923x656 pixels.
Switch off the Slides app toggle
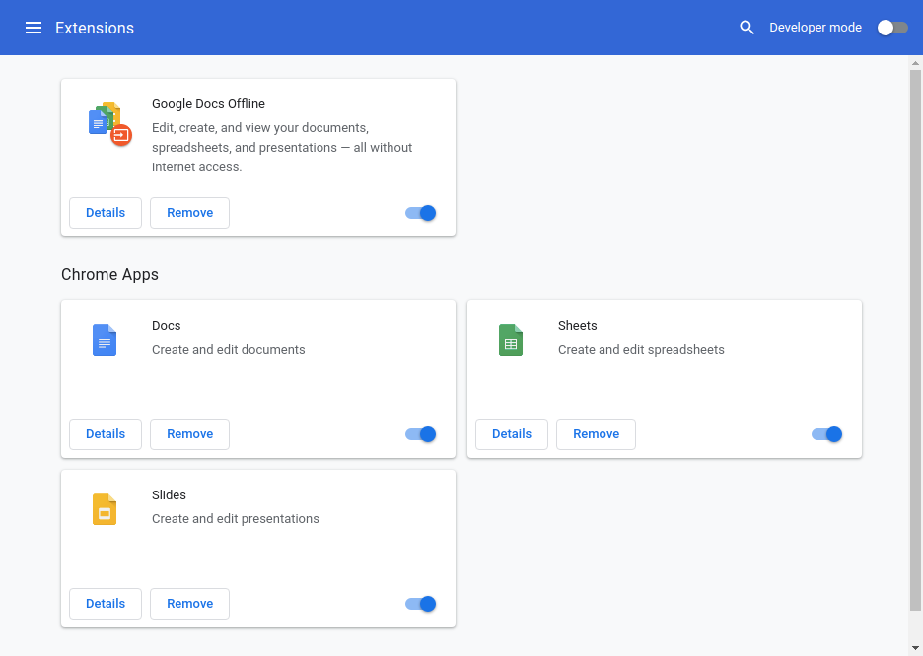[x=420, y=604]
